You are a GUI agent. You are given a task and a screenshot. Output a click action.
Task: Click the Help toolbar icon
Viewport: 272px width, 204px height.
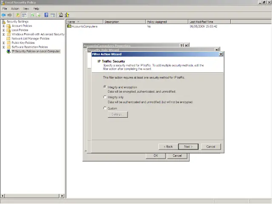(46, 15)
